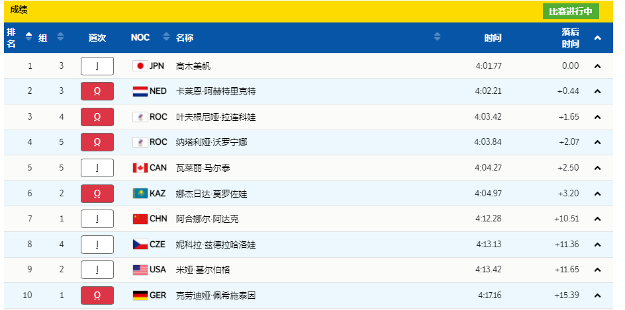Click the Canada flag icon beside CAN

(x=140, y=168)
